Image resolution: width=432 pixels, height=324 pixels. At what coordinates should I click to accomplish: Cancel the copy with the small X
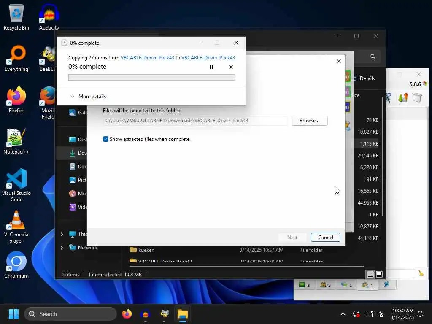(x=231, y=67)
